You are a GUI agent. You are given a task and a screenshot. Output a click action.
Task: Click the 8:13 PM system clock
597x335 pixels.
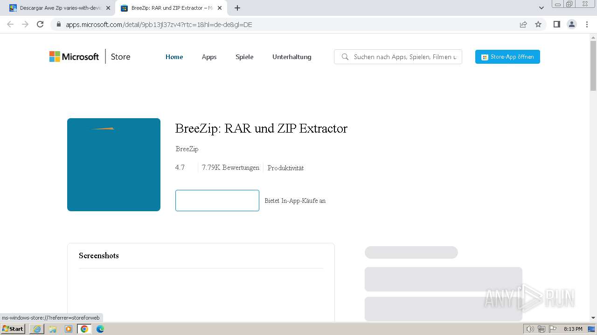tap(573, 329)
